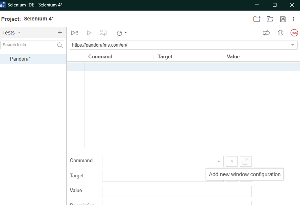Open the test execution speed control
The width and height of the screenshot is (300, 205).
119,33
